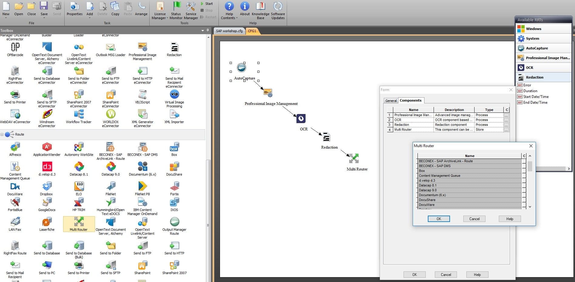This screenshot has width=575, height=282.
Task: Choose the Dropbox route component
Action: click(x=46, y=189)
